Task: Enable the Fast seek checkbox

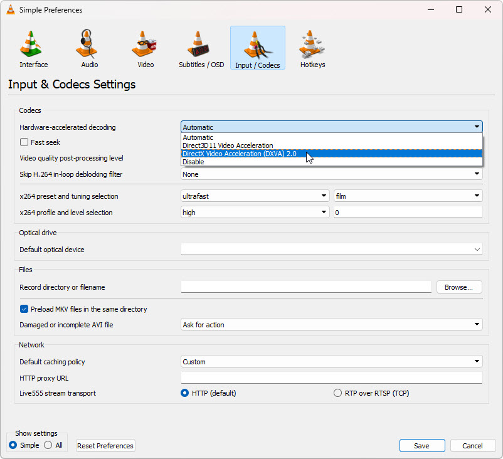Action: click(24, 142)
